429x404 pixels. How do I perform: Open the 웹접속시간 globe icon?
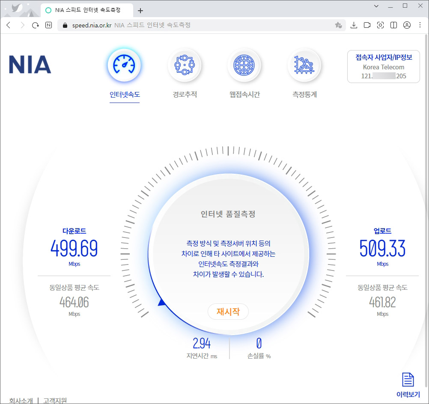click(x=244, y=65)
